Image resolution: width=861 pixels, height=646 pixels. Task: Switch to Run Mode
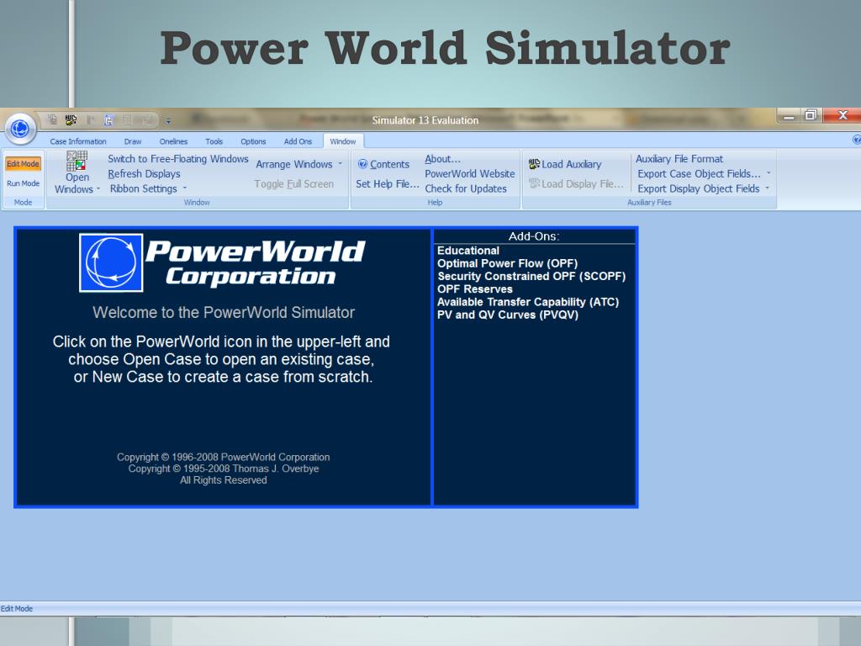(x=23, y=183)
